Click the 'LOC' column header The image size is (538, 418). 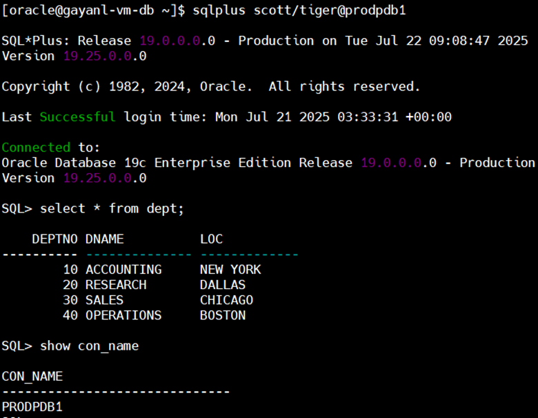tap(211, 239)
